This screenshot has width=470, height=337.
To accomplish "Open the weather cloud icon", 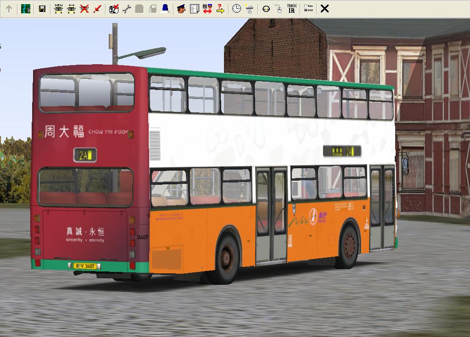I will [x=249, y=9].
